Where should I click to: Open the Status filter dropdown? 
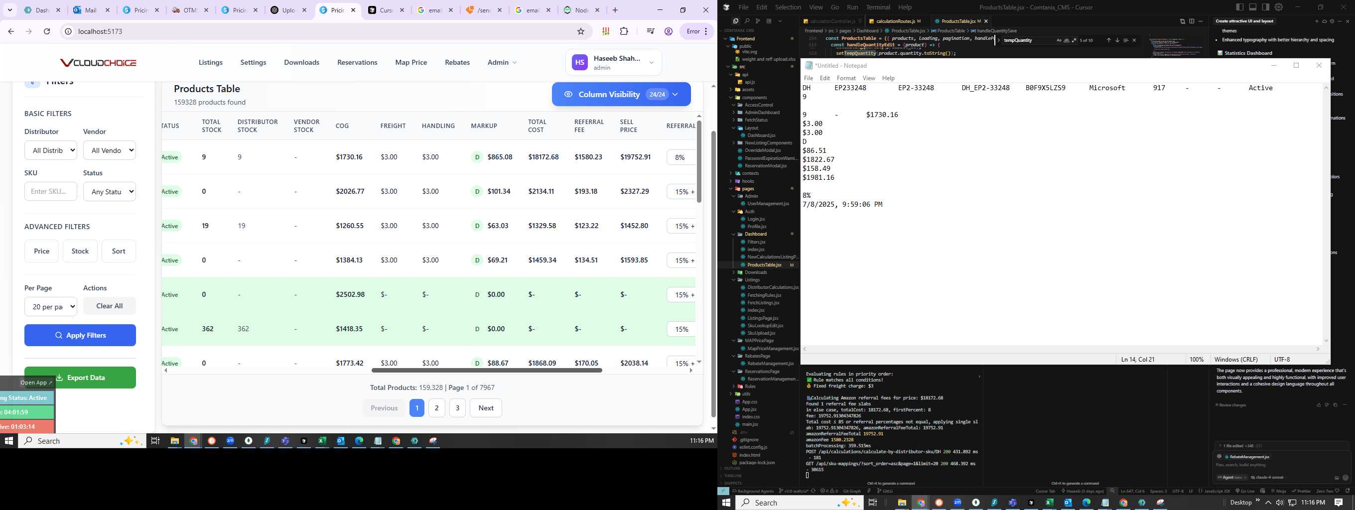tap(110, 191)
